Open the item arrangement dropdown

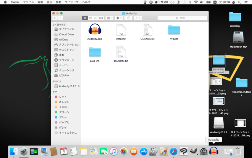pos(109,18)
